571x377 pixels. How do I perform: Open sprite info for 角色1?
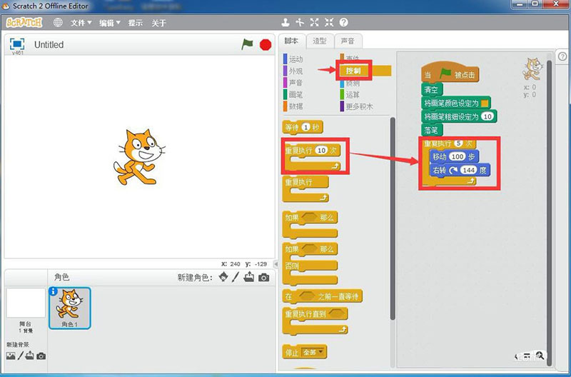[x=53, y=291]
